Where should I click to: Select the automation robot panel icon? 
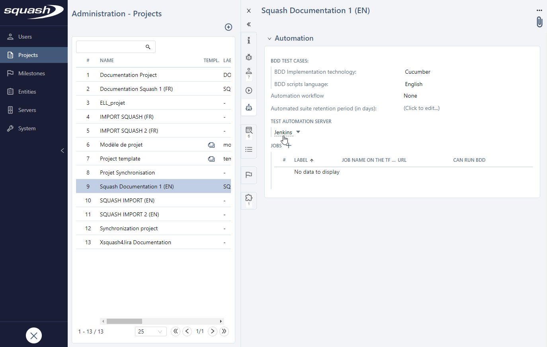[249, 107]
